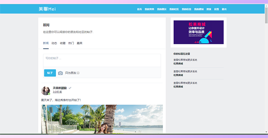The width and height of the screenshot is (268, 138).
Task: Select the 新闻 tab under the heading
Action: pos(46,43)
